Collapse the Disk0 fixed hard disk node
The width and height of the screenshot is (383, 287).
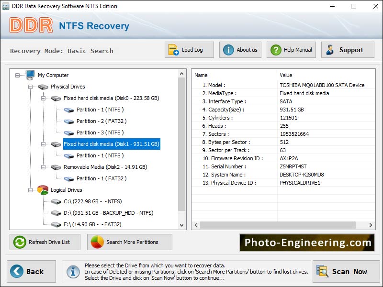tap(43, 98)
